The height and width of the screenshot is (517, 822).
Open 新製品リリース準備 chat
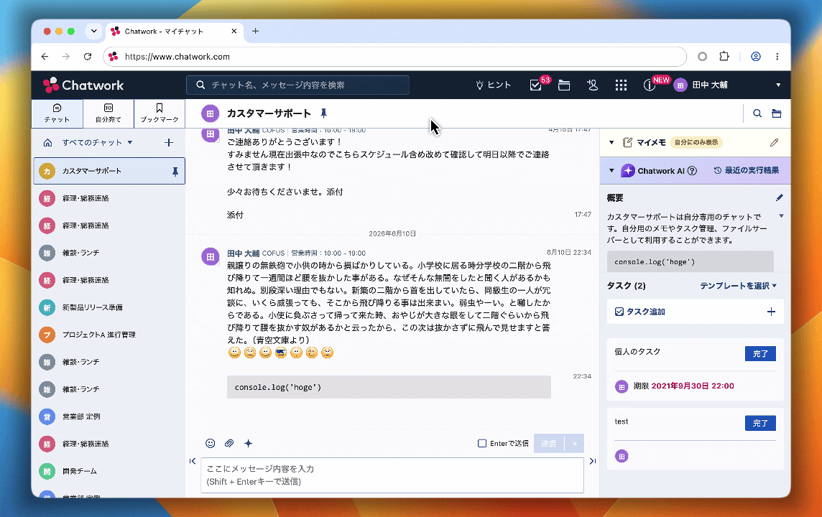point(108,307)
